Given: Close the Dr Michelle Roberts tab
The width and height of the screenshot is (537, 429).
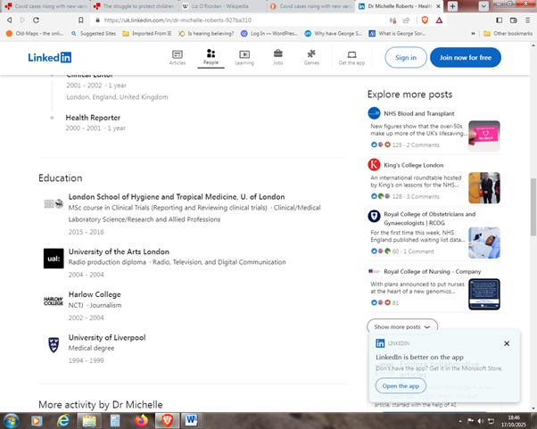Looking at the screenshot, I should 438,6.
